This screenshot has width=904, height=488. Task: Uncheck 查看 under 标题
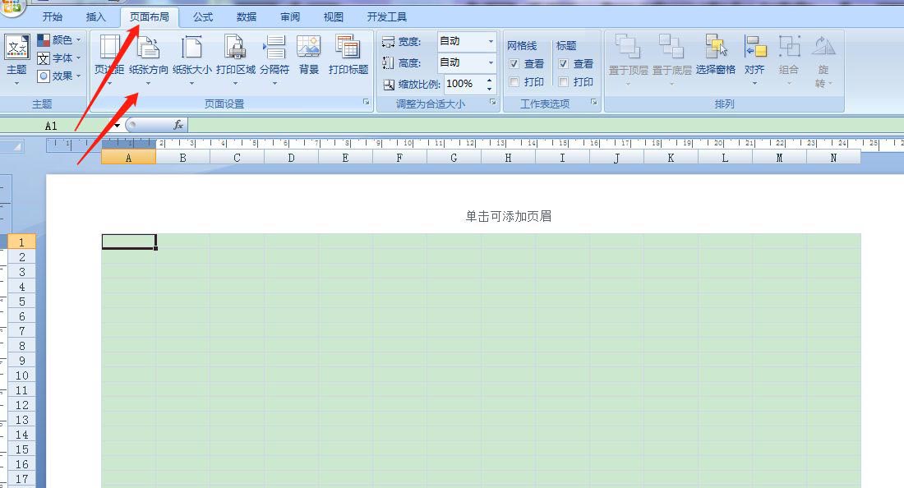point(565,62)
